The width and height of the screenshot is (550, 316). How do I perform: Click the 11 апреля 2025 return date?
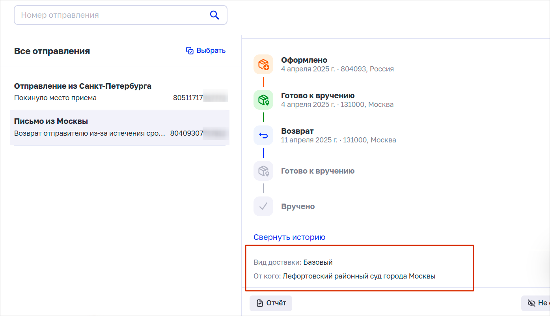tap(311, 140)
